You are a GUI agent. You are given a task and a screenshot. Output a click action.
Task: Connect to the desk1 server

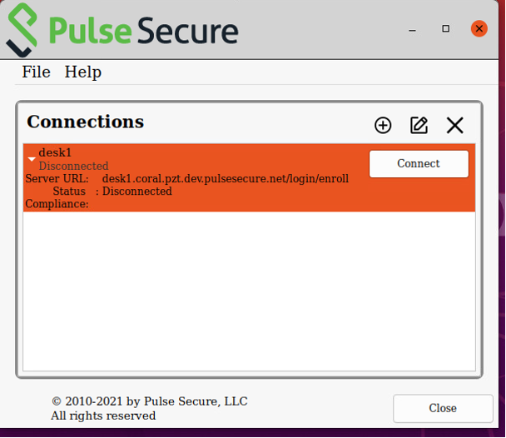click(x=419, y=164)
